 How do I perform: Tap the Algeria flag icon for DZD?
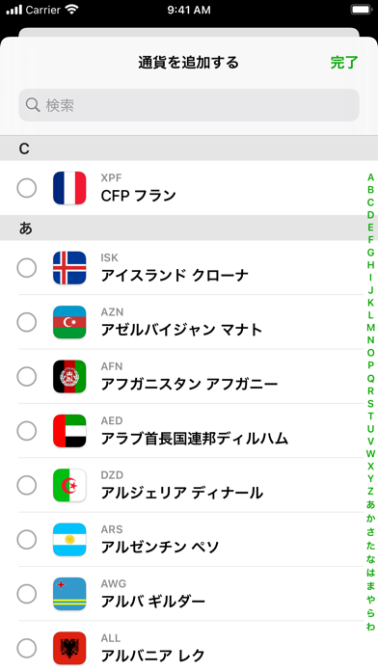coord(69,485)
